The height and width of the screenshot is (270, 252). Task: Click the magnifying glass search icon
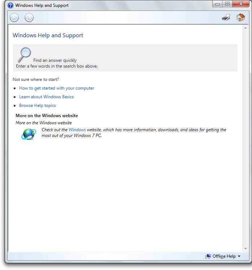24,55
